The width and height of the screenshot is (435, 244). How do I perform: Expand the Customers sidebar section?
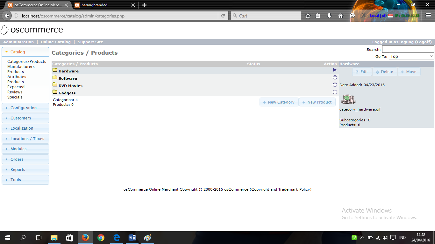[x=25, y=118]
